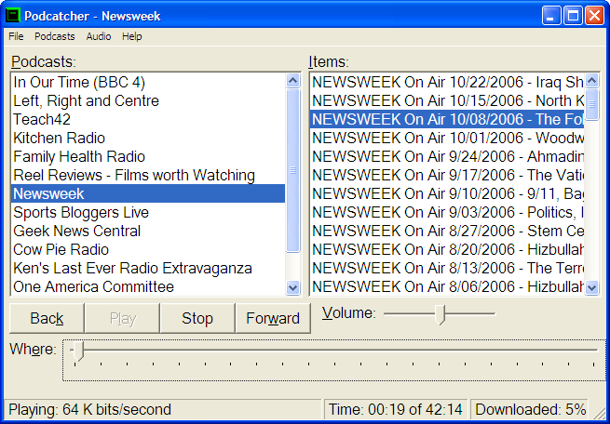Click the Podcatcher app icon in title bar

coord(14,15)
